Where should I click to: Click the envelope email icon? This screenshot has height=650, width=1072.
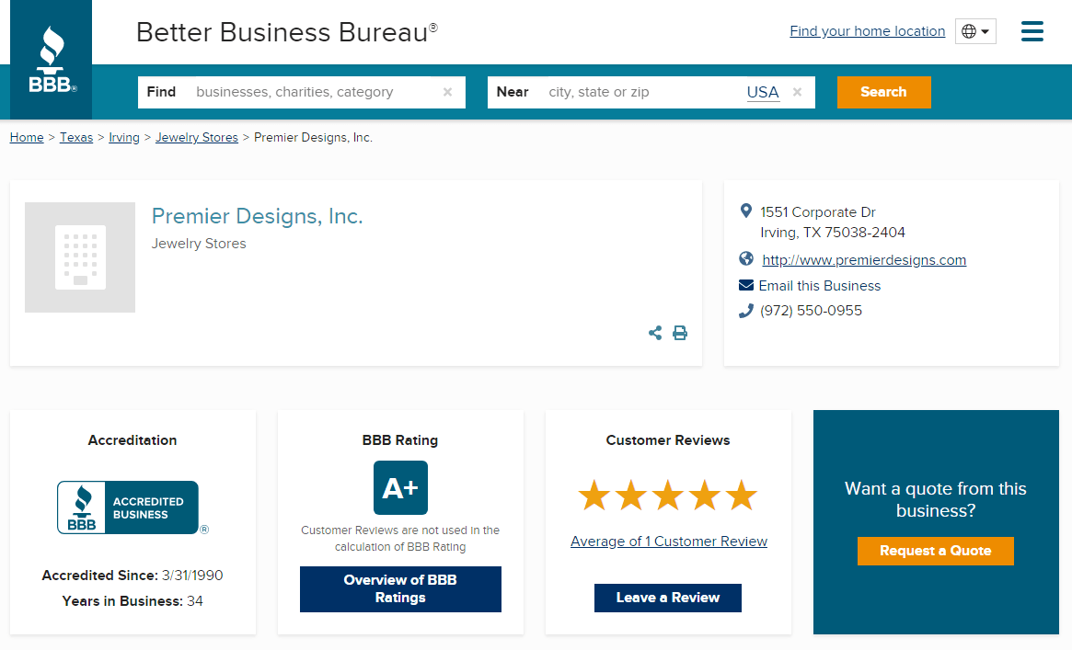click(746, 285)
